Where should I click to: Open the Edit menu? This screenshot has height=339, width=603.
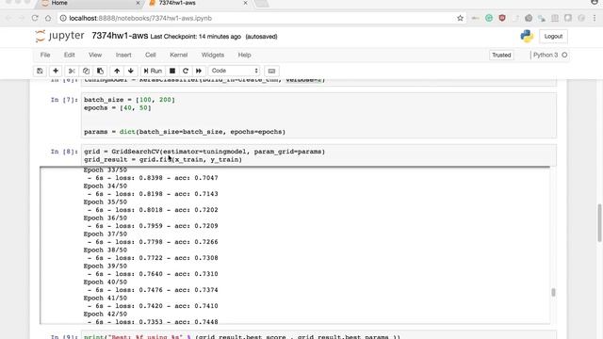coord(69,55)
